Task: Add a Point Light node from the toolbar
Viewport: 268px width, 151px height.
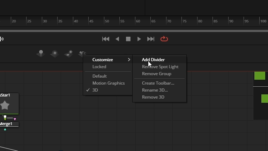Action: (x=41, y=53)
